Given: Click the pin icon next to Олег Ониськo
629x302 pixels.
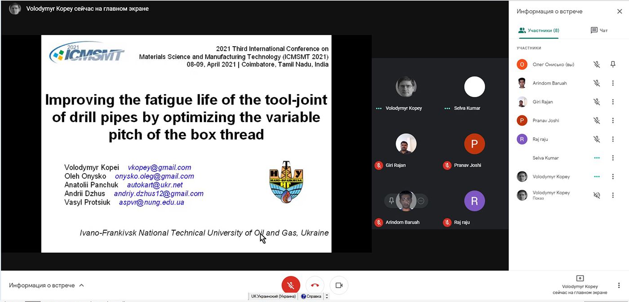Looking at the screenshot, I should click(613, 65).
